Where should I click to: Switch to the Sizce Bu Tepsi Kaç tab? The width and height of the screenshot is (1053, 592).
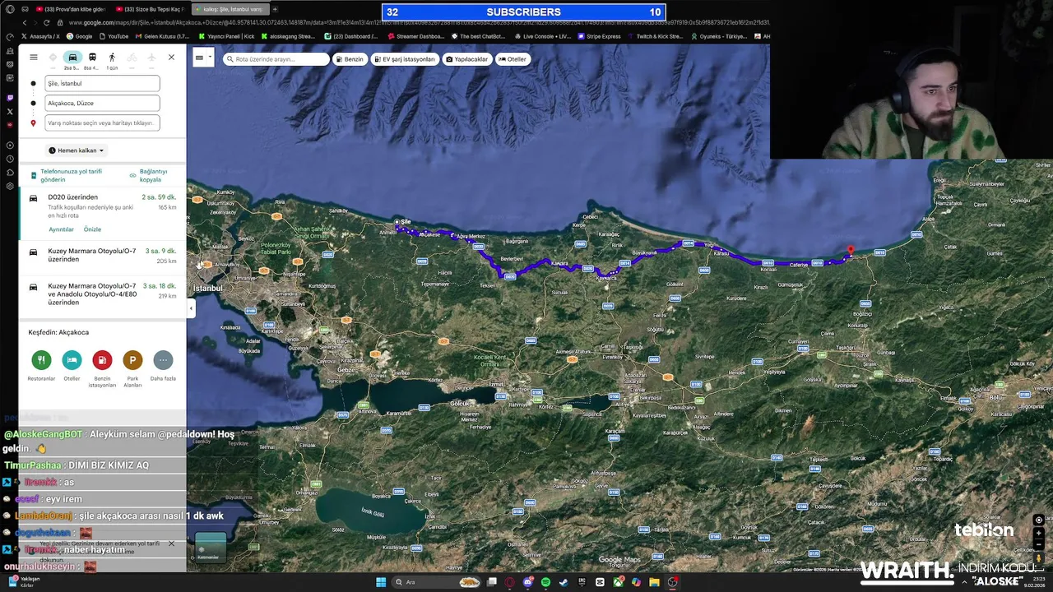click(x=148, y=9)
